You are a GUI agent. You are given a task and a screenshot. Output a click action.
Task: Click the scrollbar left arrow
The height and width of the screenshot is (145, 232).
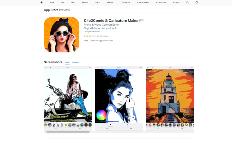[45, 132]
